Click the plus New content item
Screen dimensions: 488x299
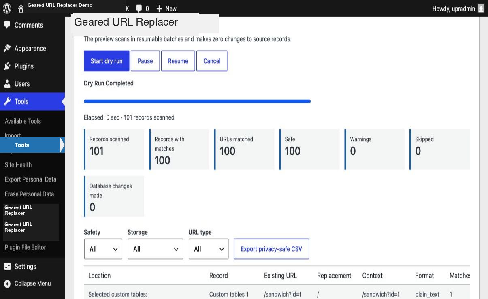click(166, 9)
